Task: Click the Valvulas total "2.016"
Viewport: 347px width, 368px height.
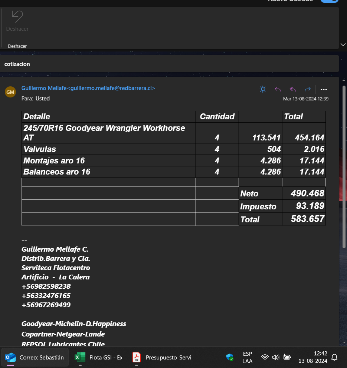Action: click(314, 149)
